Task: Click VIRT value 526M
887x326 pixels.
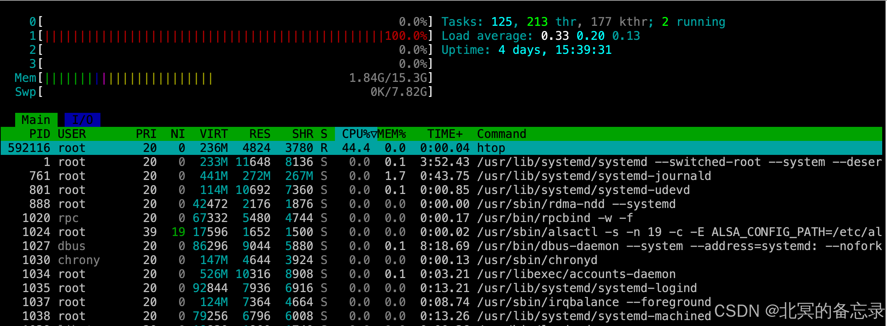Action: tap(213, 274)
